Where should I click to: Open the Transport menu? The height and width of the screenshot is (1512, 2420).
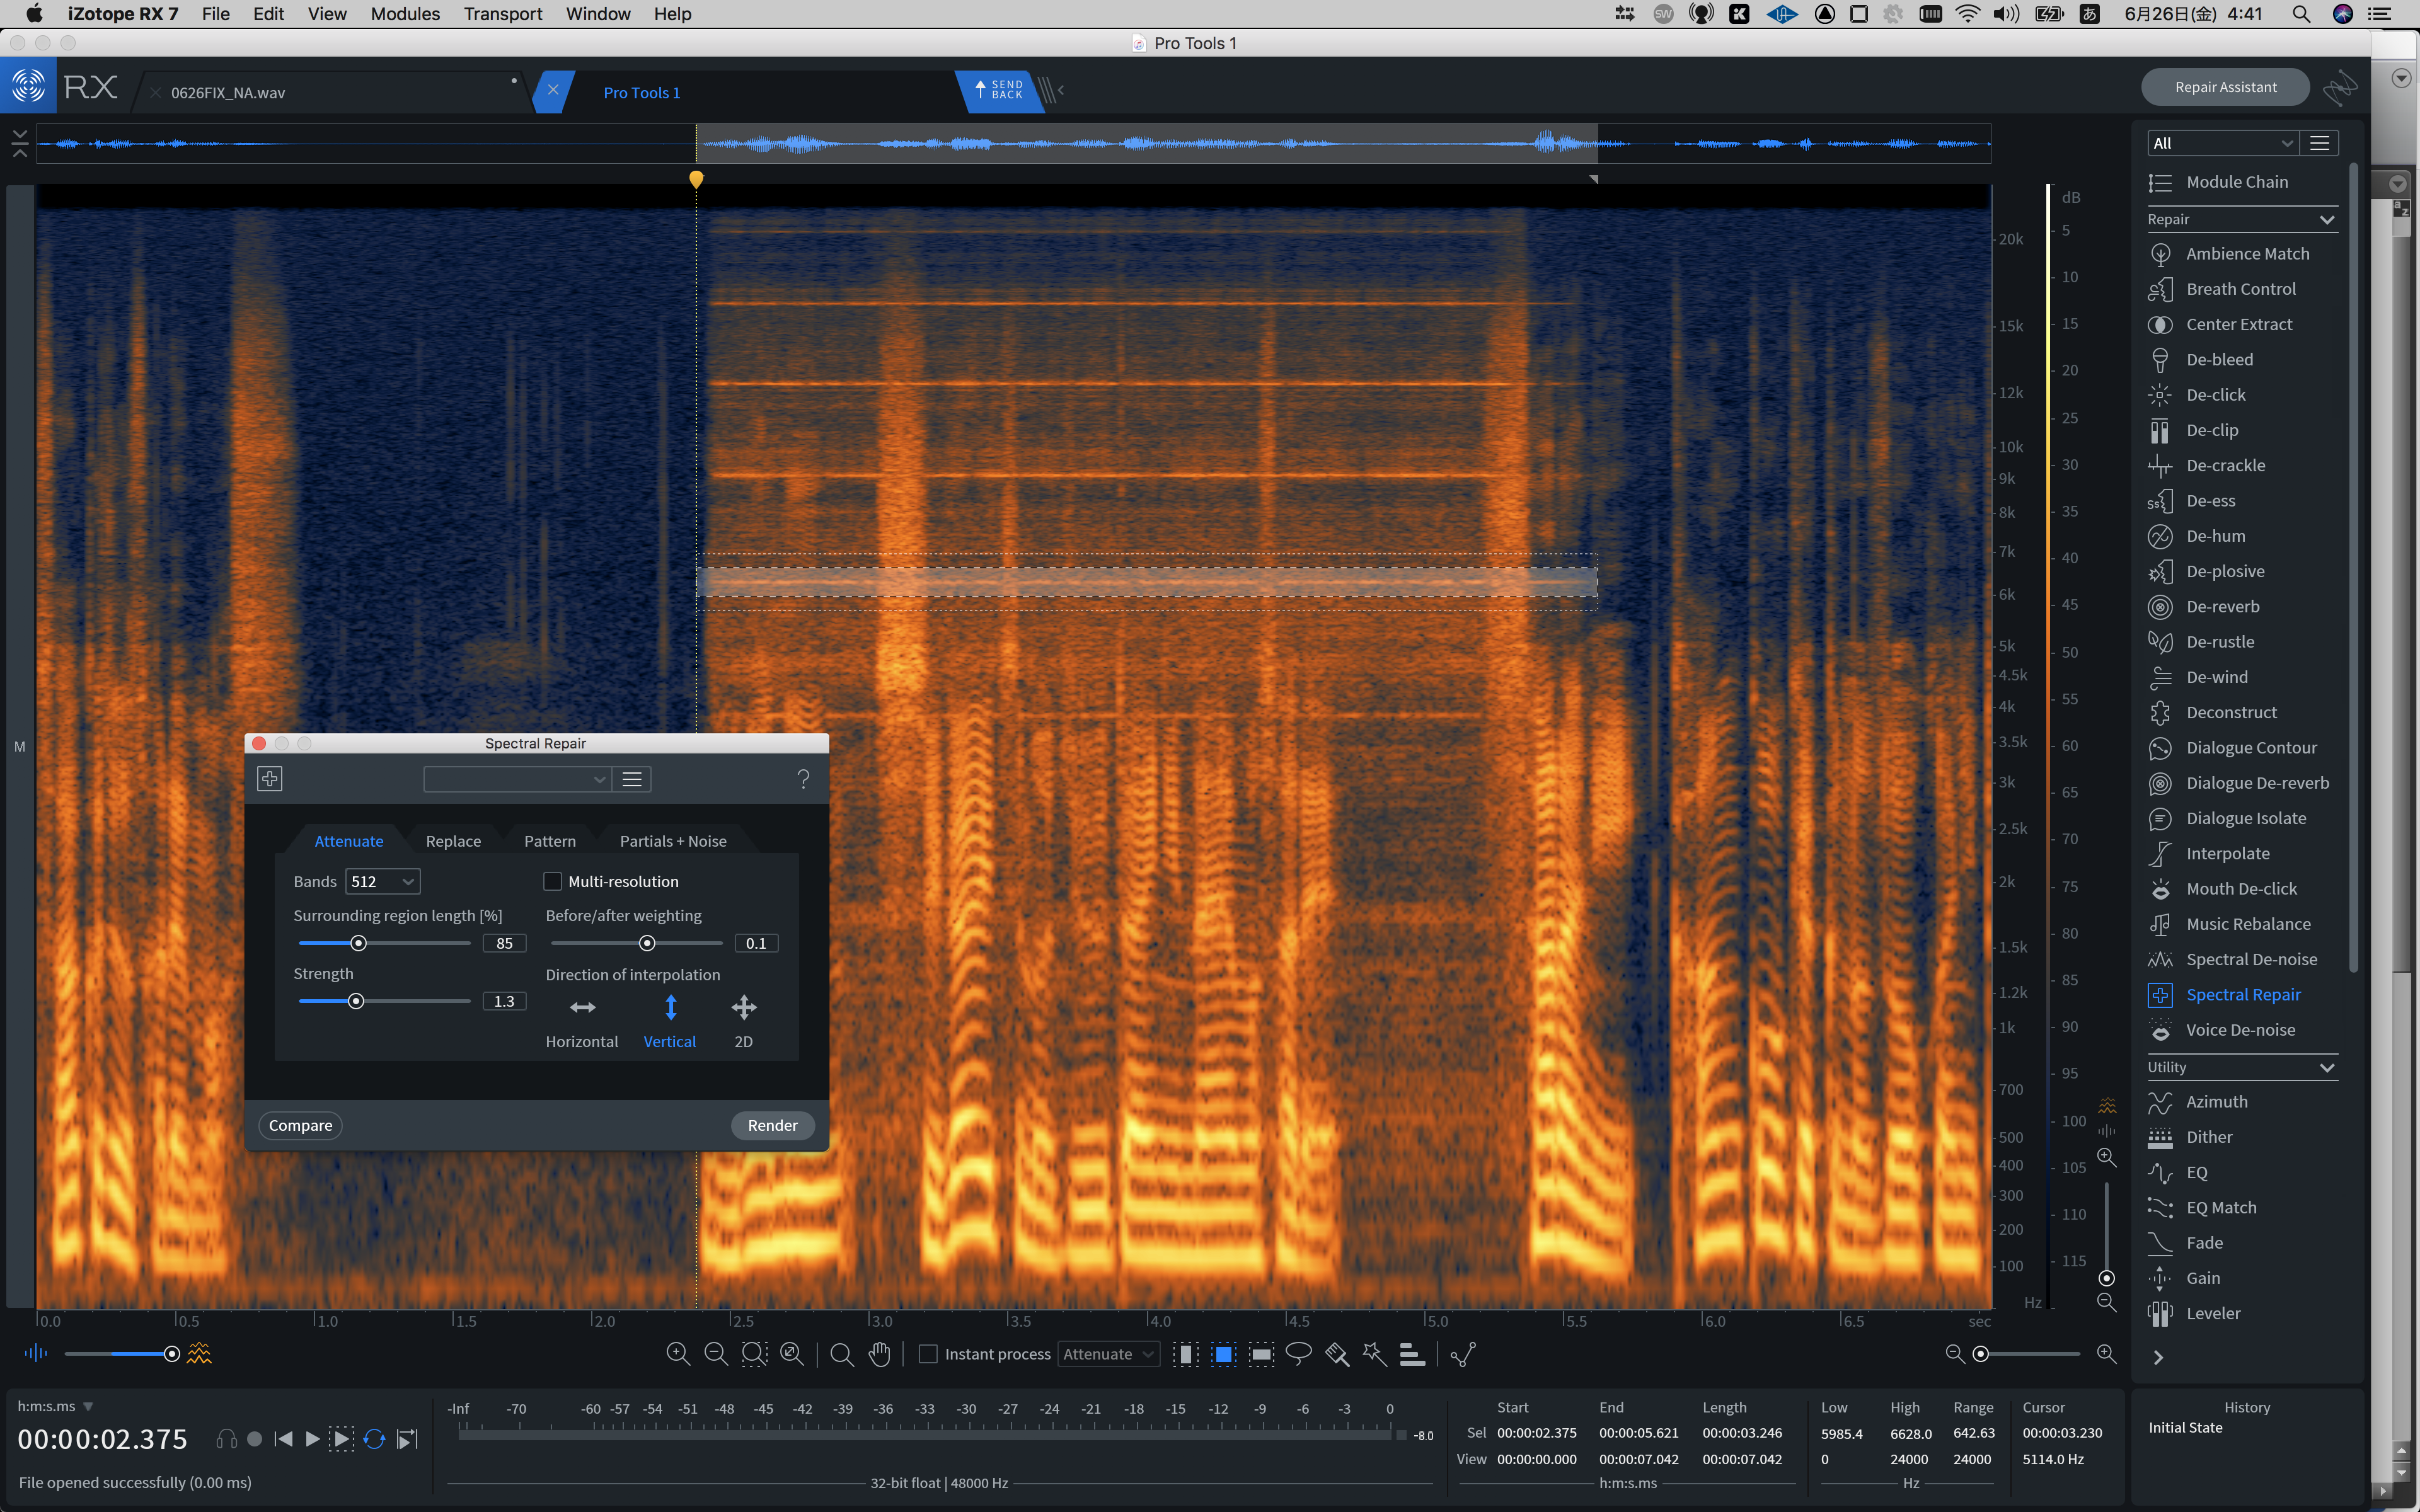pyautogui.click(x=503, y=14)
